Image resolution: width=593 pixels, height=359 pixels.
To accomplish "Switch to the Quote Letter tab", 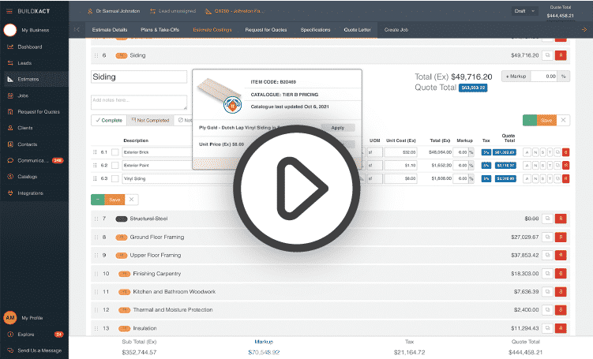I will pos(357,29).
